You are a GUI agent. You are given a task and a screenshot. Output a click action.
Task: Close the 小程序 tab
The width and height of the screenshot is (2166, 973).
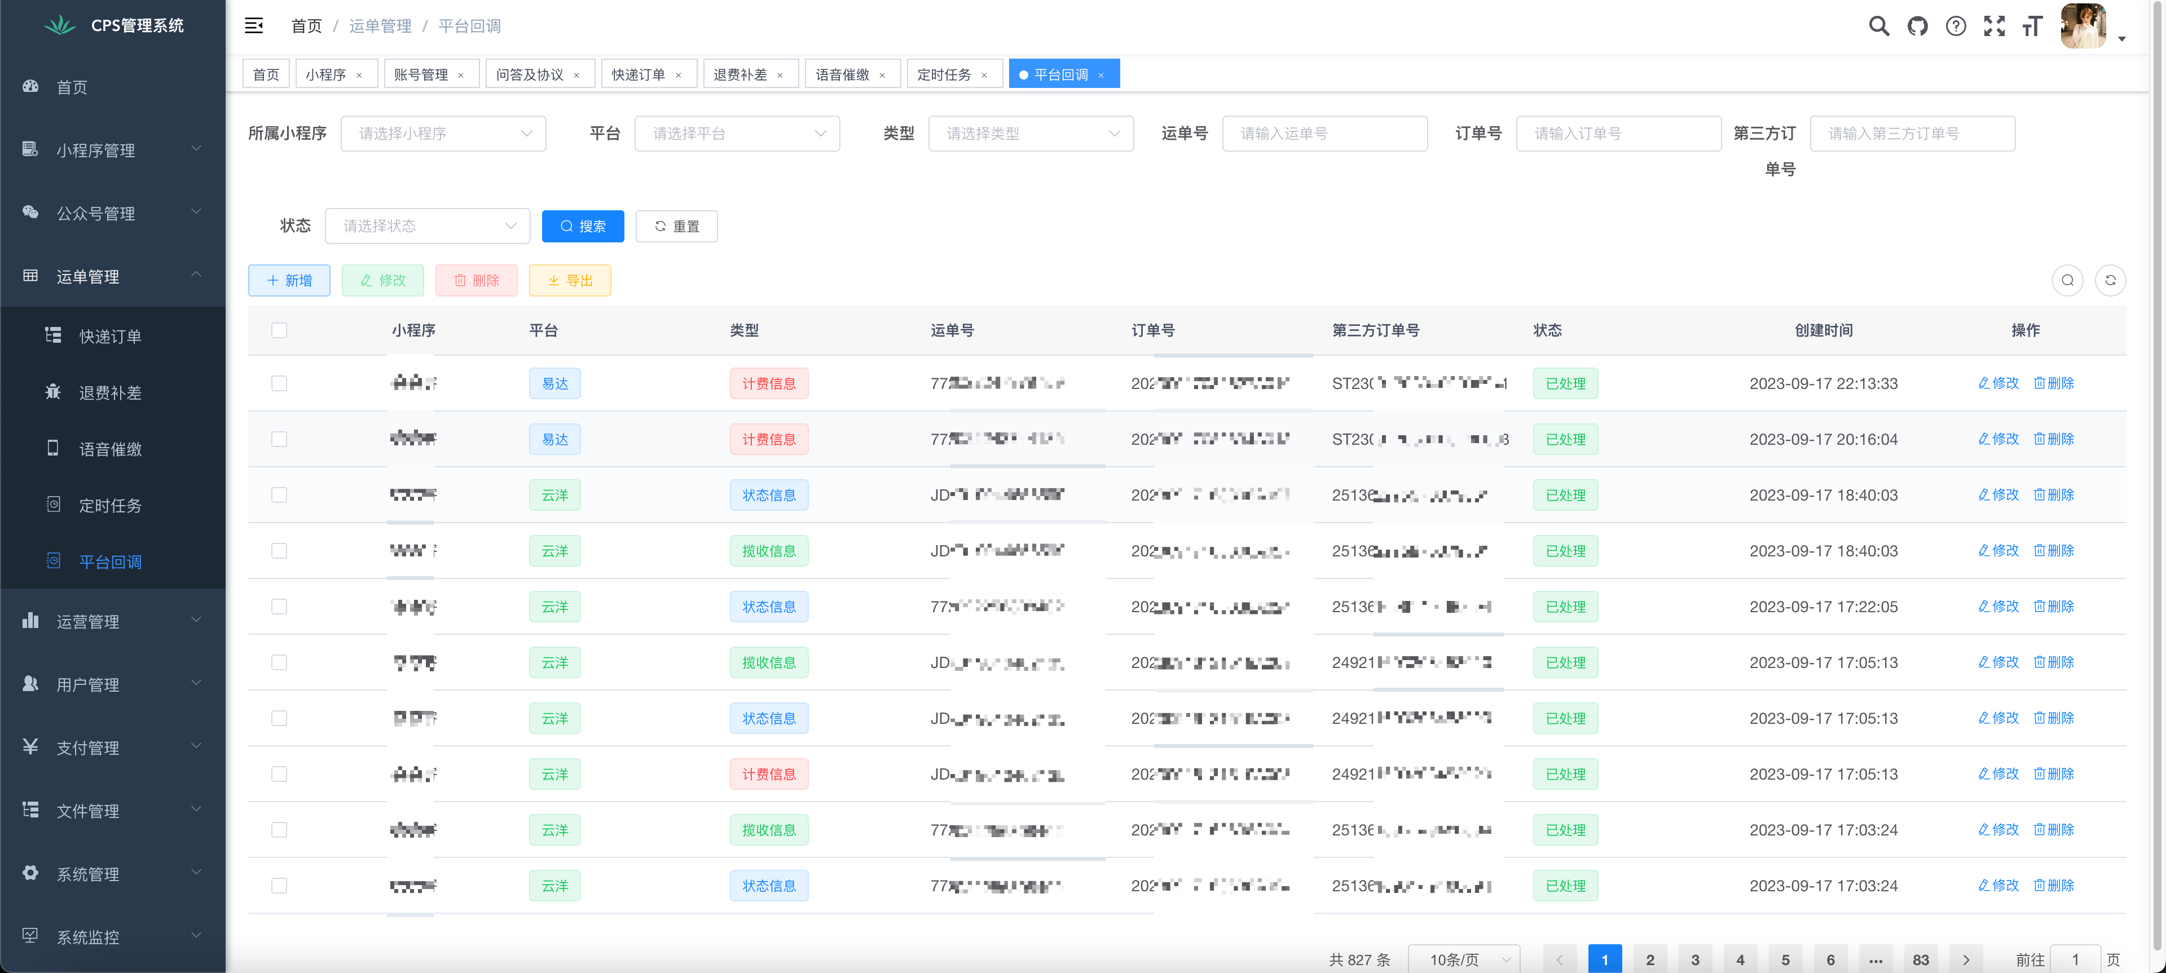coord(359,75)
